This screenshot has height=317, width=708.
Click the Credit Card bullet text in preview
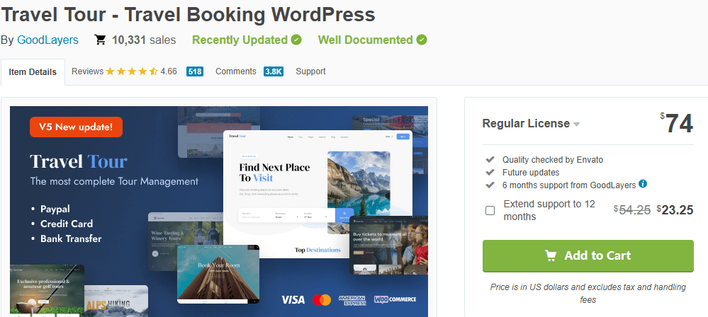click(67, 224)
